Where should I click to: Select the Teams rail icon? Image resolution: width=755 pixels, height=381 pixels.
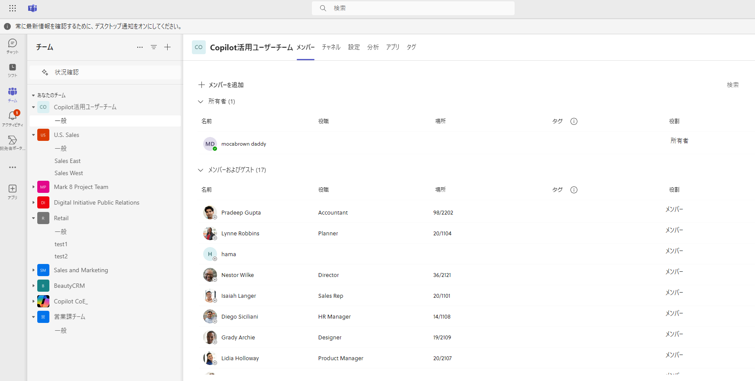pyautogui.click(x=13, y=94)
